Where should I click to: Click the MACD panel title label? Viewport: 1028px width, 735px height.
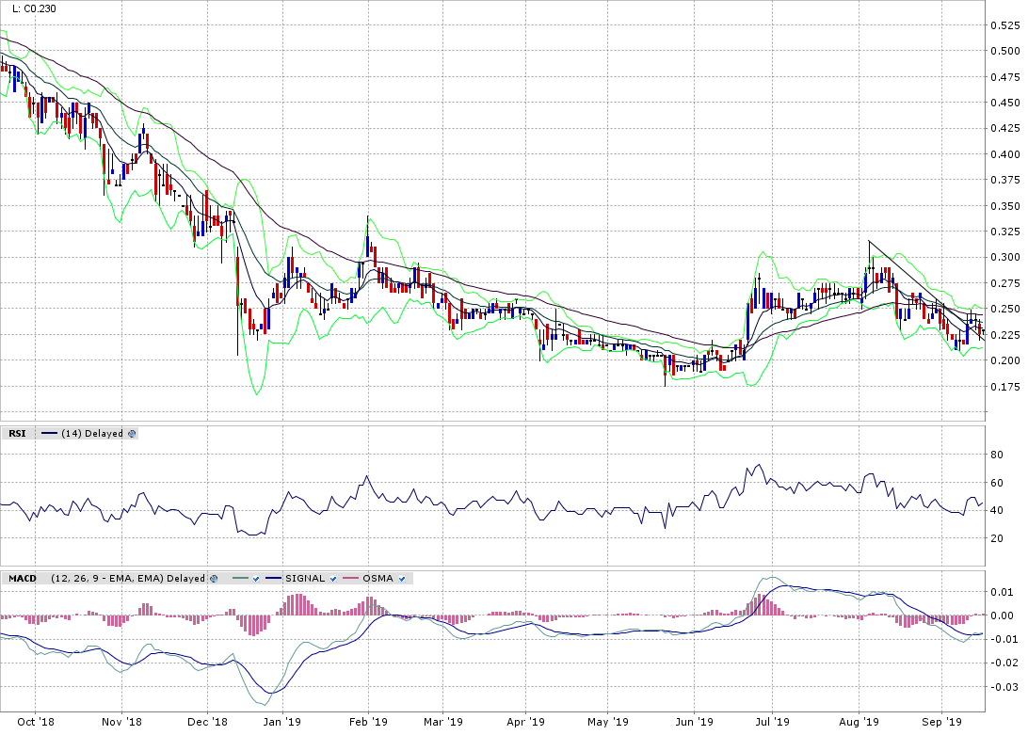point(22,579)
